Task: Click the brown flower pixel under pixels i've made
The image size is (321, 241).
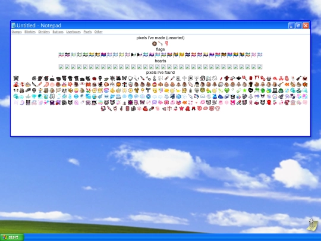Action: pos(155,43)
